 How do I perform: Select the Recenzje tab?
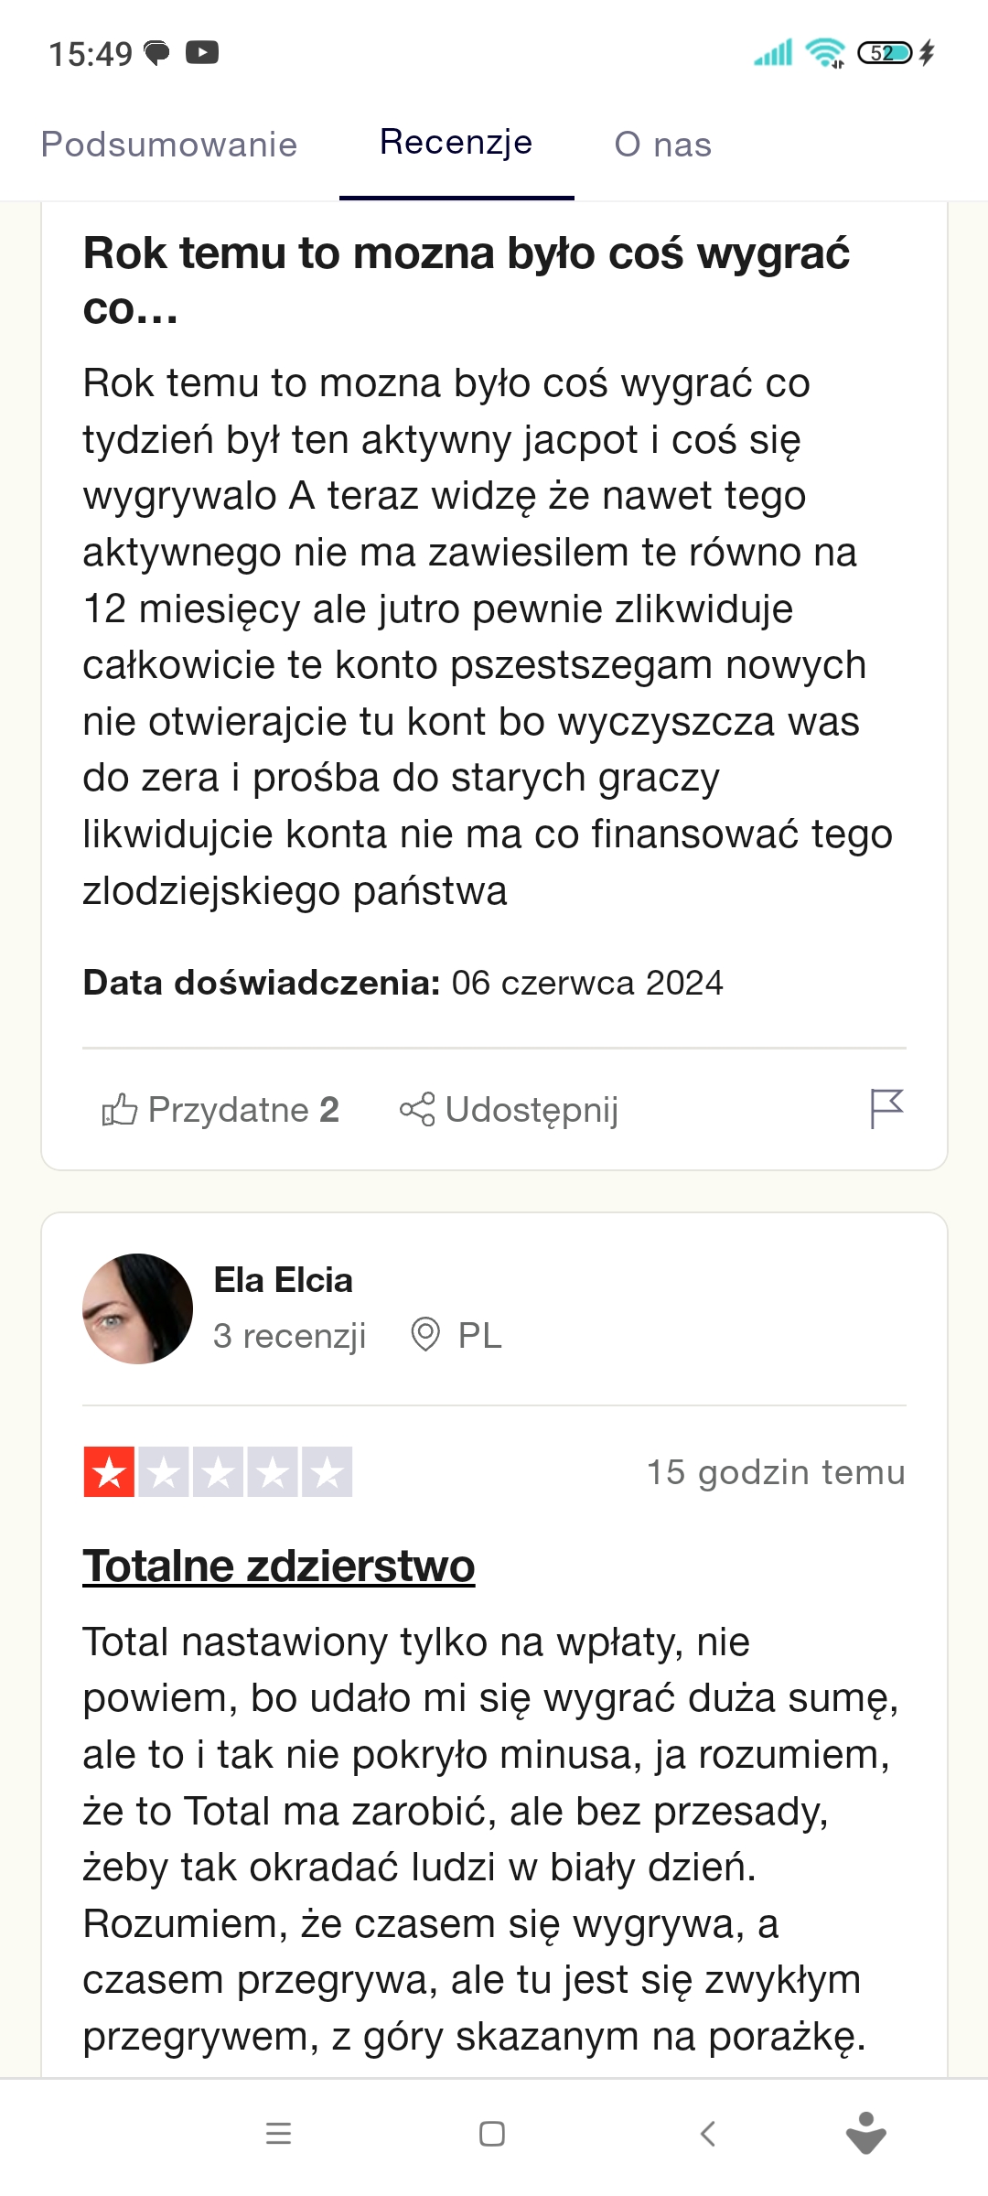tap(456, 143)
